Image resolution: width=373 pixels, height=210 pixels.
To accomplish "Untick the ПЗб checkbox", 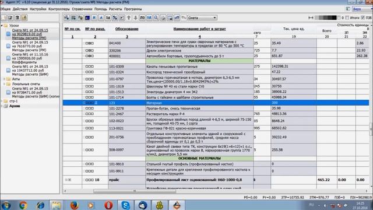I will [x=363, y=17].
